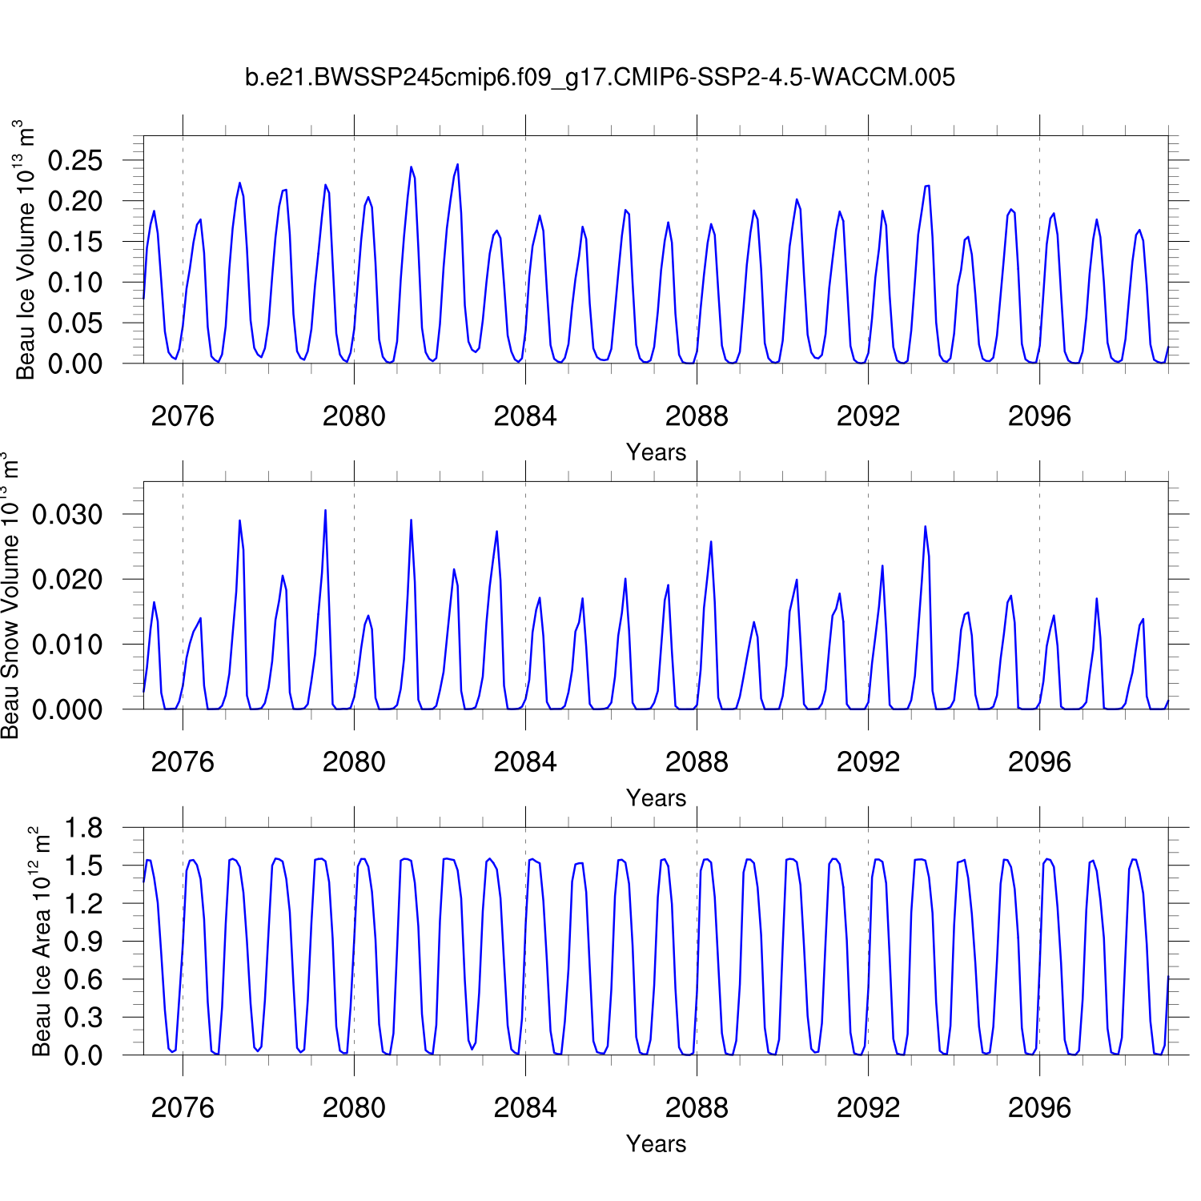Click the plot title b.e21.BWSSP245cmip6 text
1201x1201 pixels.
tap(600, 78)
